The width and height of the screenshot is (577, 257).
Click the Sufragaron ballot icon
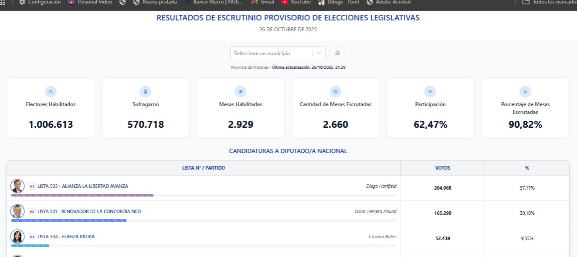pos(146,91)
